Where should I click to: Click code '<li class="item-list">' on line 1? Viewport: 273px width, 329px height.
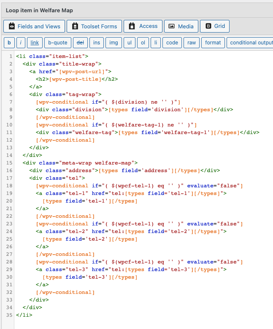pos(52,56)
